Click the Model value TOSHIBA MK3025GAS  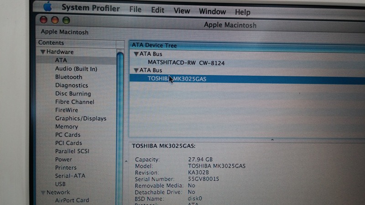point(216,166)
